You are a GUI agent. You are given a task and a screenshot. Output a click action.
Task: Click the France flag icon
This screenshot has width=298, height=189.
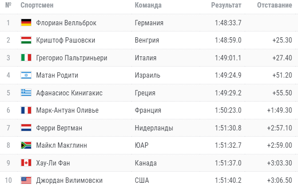[x=26, y=110]
